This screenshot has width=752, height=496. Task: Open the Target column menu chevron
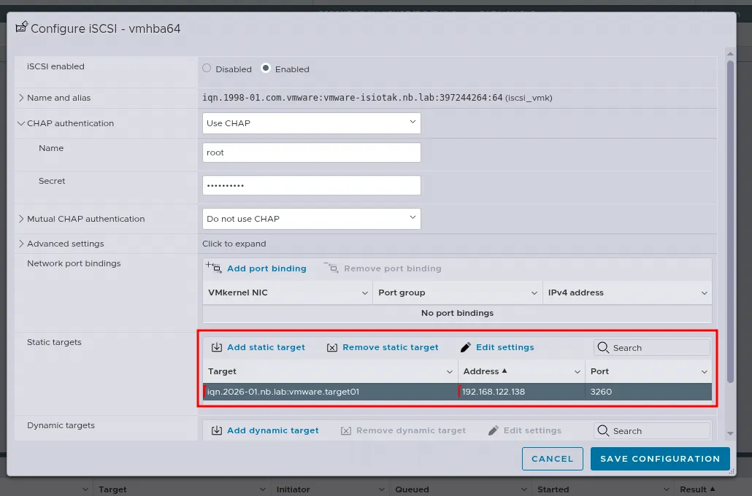coord(450,371)
